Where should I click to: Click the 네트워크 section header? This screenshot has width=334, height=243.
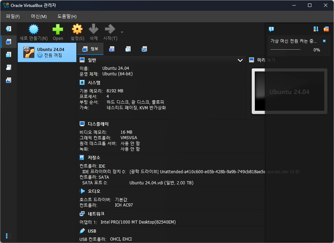pyautogui.click(x=96, y=214)
